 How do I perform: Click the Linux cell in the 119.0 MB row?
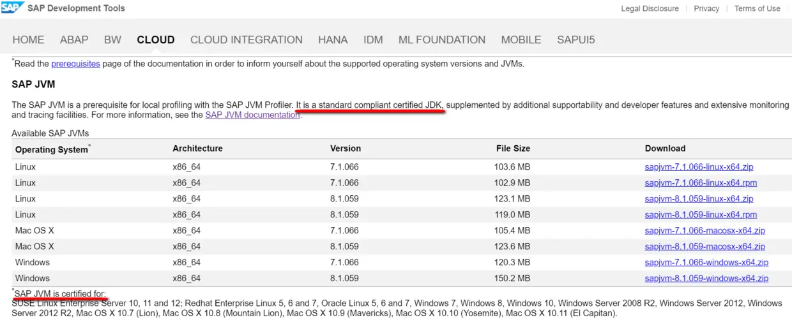[26, 215]
